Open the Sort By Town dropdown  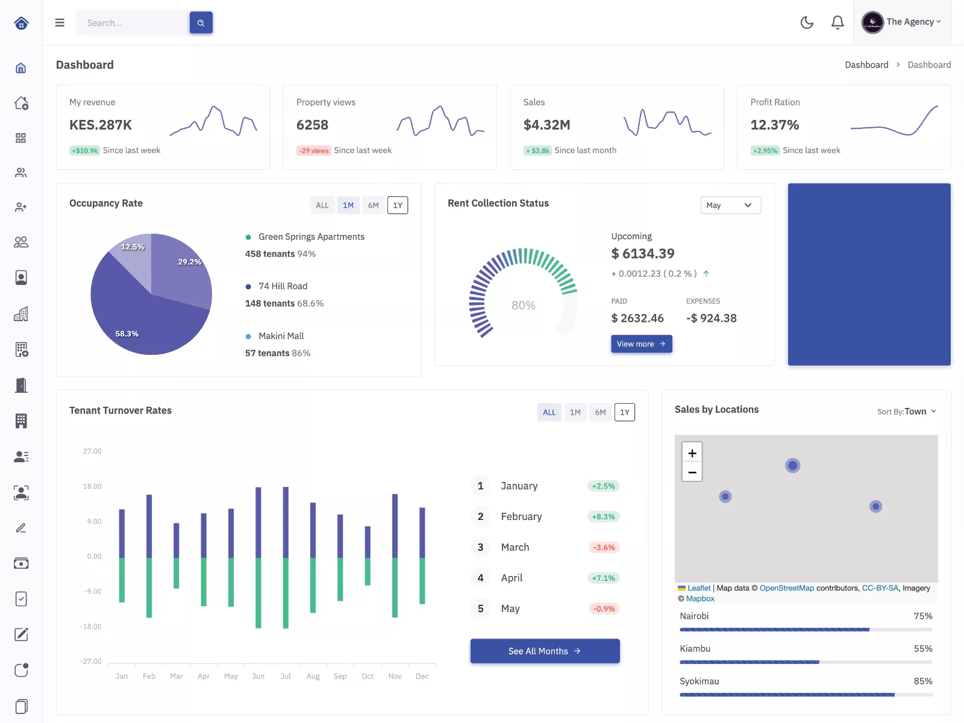click(907, 412)
